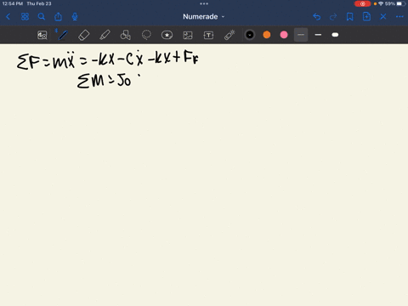Select the laser pointer tool

click(229, 35)
